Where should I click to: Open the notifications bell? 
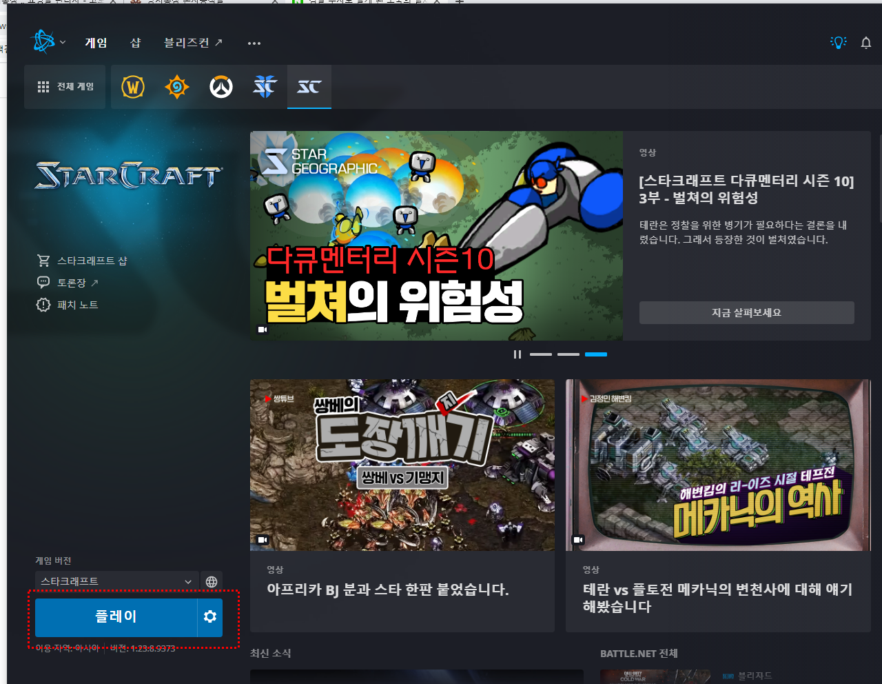tap(866, 43)
